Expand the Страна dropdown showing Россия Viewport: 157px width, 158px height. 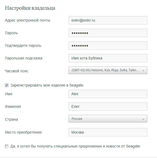(x=108, y=119)
